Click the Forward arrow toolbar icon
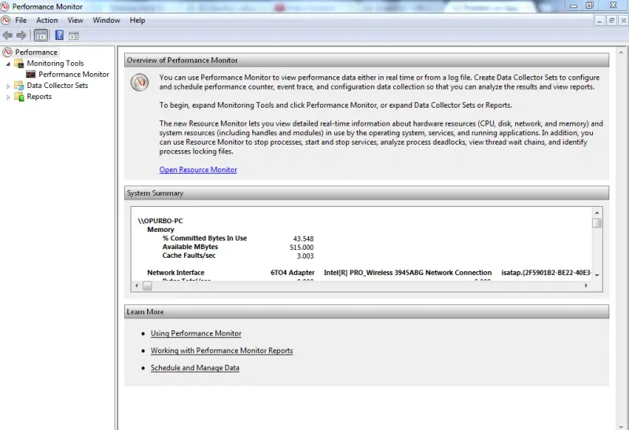 [x=21, y=35]
